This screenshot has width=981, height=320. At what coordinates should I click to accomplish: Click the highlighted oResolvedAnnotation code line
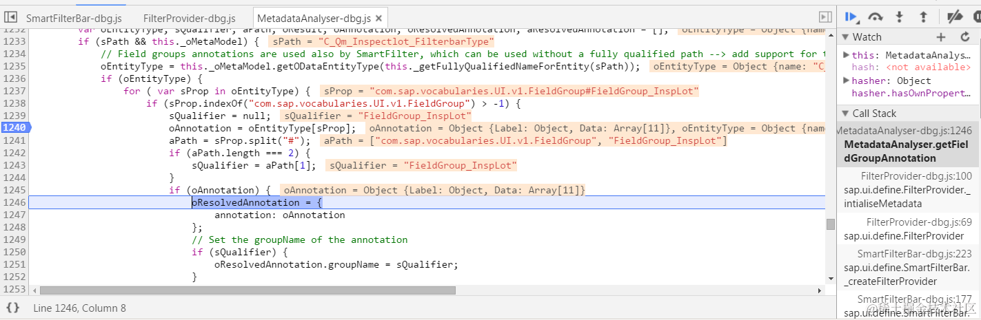tap(256, 202)
